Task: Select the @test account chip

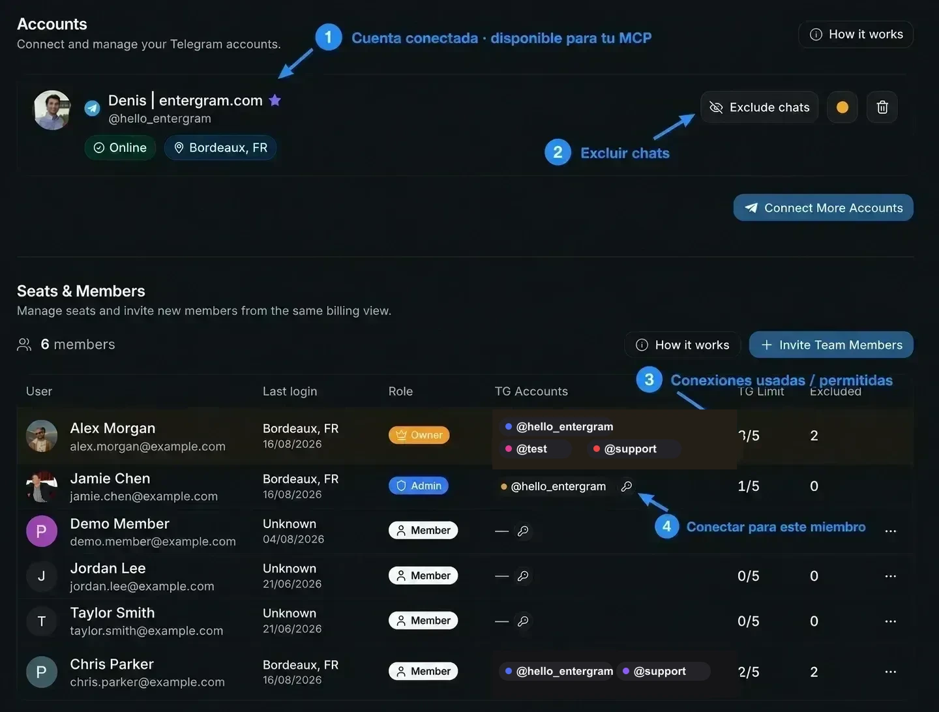Action: click(535, 449)
